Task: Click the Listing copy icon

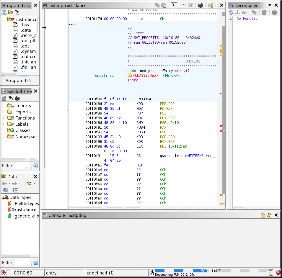Action: click(157, 5)
